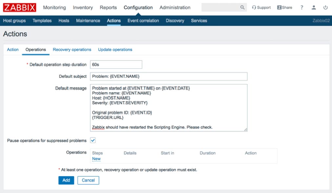Open help with the question mark icon

coord(302,8)
